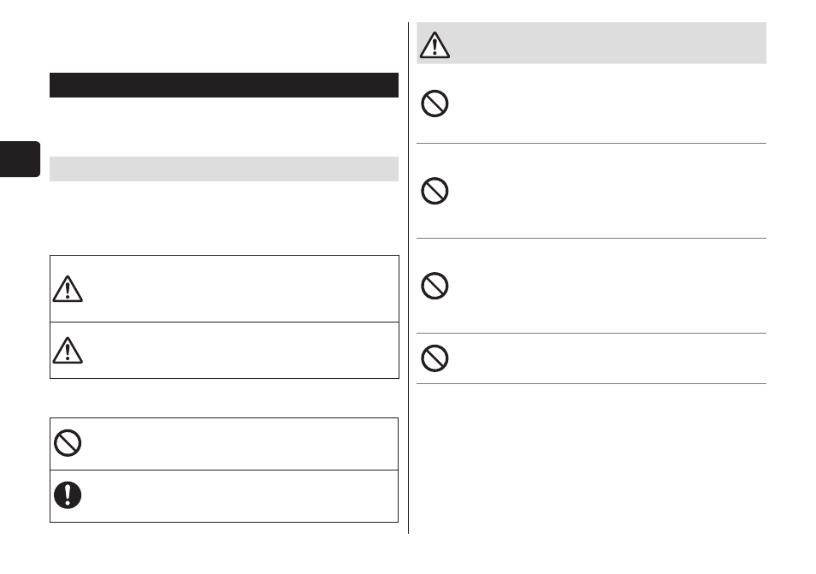Click the solid black exclamation circle icon
The width and height of the screenshot is (816, 574).
point(68,495)
